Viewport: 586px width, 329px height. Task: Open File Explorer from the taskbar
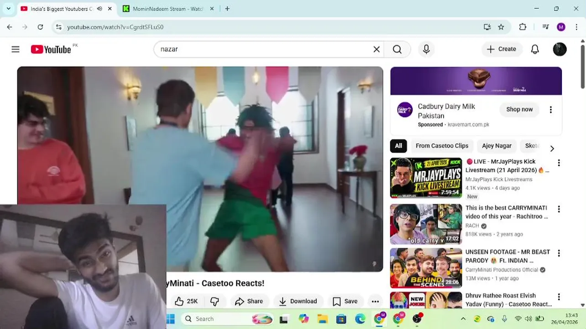pyautogui.click(x=322, y=319)
